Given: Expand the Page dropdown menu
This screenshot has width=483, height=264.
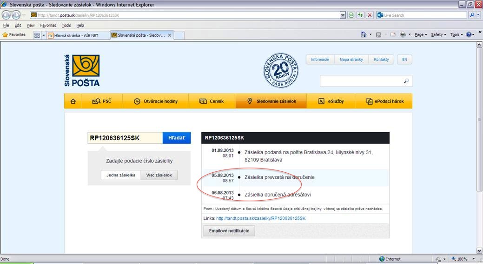Looking at the screenshot, I should click(x=421, y=35).
